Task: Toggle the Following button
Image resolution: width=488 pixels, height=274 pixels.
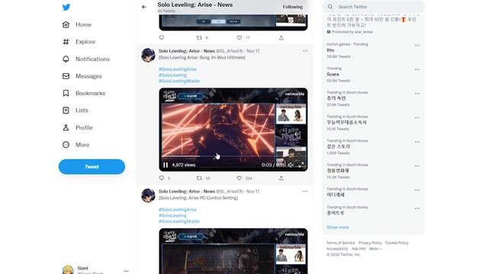Action: tap(293, 7)
